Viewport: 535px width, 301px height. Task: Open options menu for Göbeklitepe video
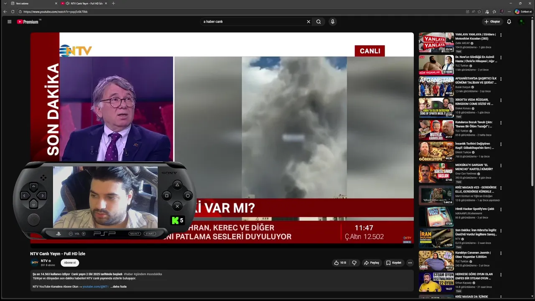(x=501, y=144)
